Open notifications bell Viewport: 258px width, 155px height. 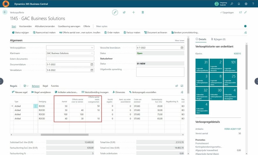(x=239, y=4)
